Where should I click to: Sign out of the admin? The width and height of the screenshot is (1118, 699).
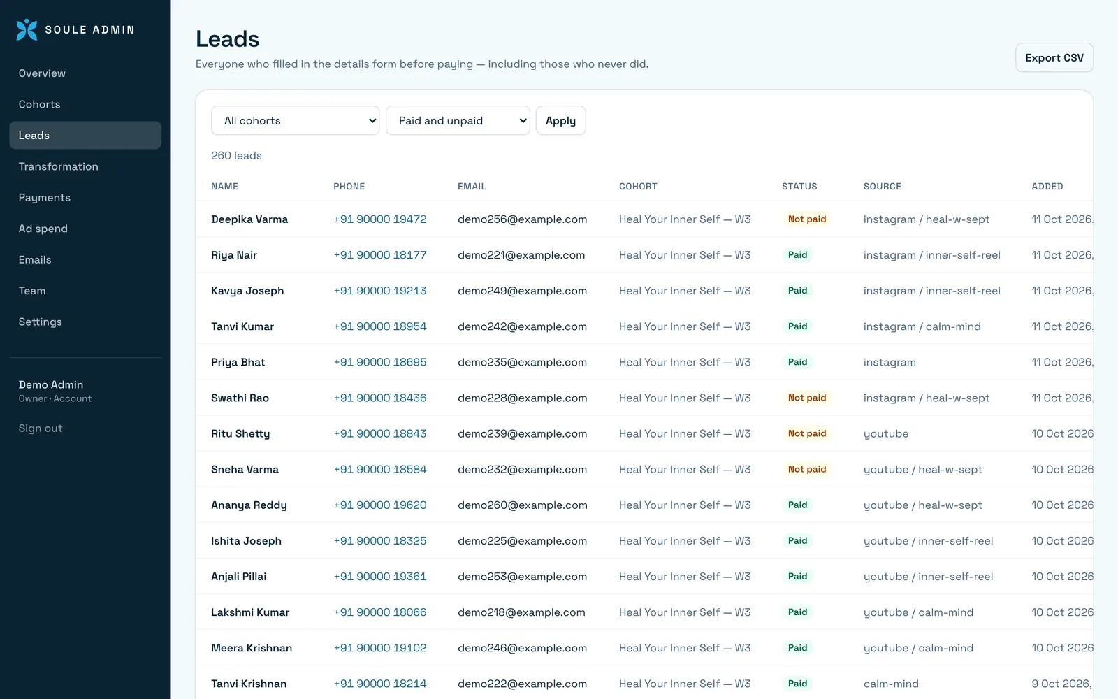point(41,428)
